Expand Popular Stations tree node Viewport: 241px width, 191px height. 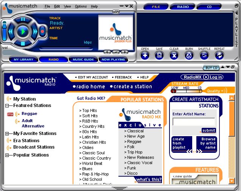[x=7, y=155]
